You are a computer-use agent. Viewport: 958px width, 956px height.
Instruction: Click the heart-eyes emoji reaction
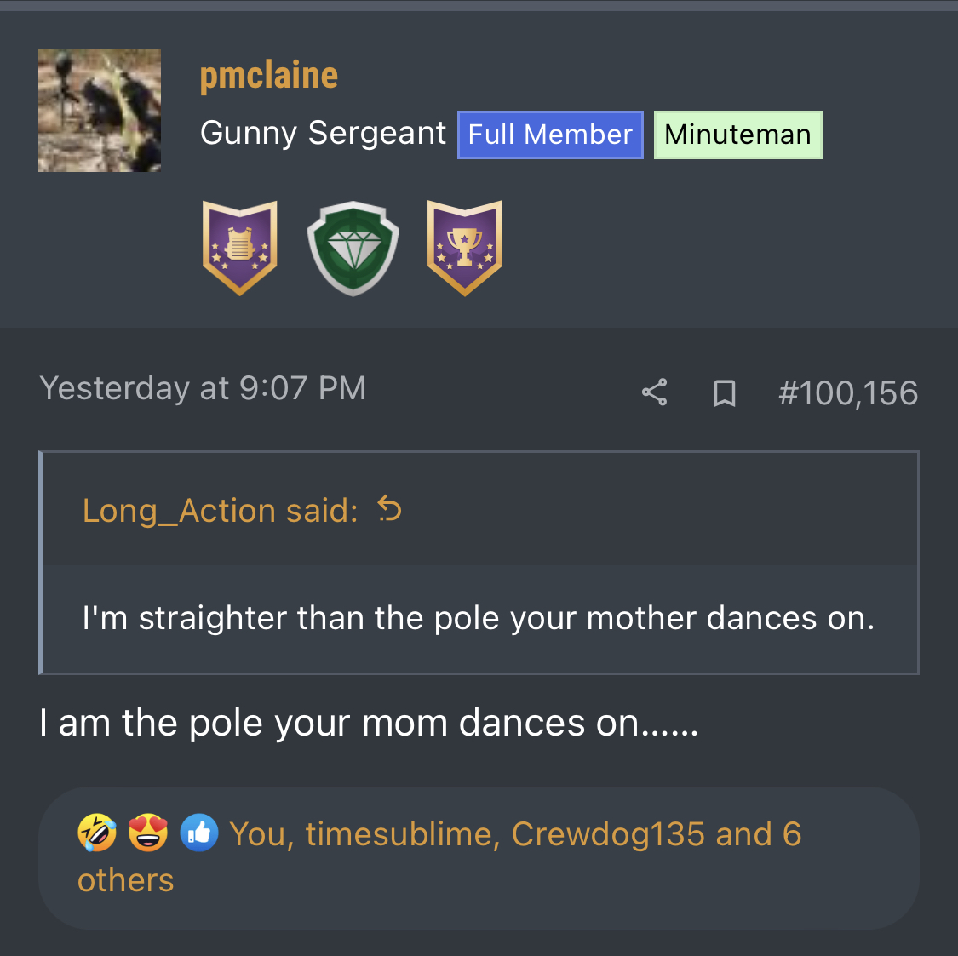(x=148, y=833)
